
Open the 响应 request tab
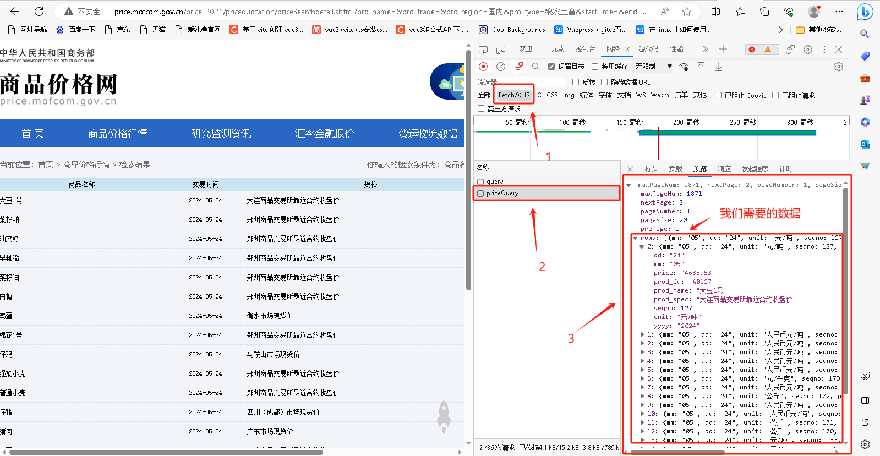pyautogui.click(x=724, y=169)
